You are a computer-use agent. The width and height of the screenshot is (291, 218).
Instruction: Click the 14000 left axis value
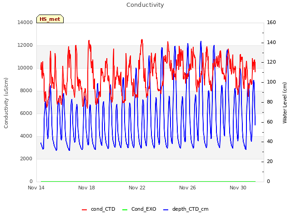click(x=25, y=22)
